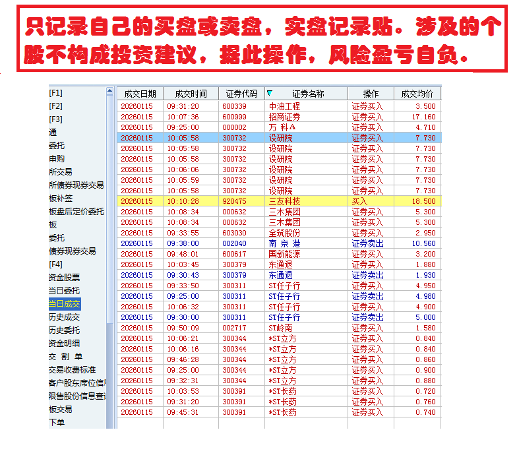This screenshot has width=517, height=461.
Task: Open 历史委托 in the sidebar
Action: 65,330
